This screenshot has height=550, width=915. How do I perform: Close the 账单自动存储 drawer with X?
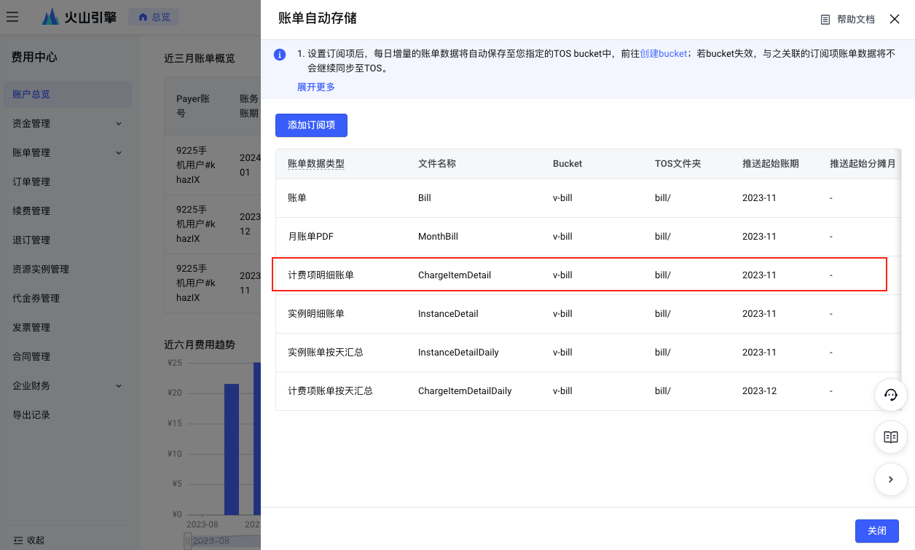pos(895,19)
